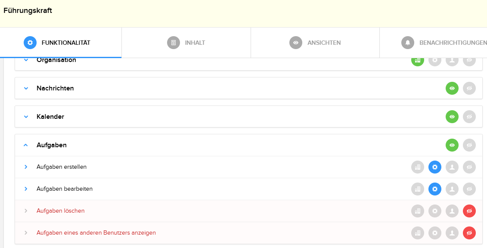Click the gear icon on Aufgaben bearbeiten

(435, 189)
